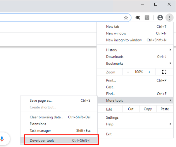The image size is (176, 147).
Task: Click the Paste edit button
Action: pyautogui.click(x=165, y=109)
